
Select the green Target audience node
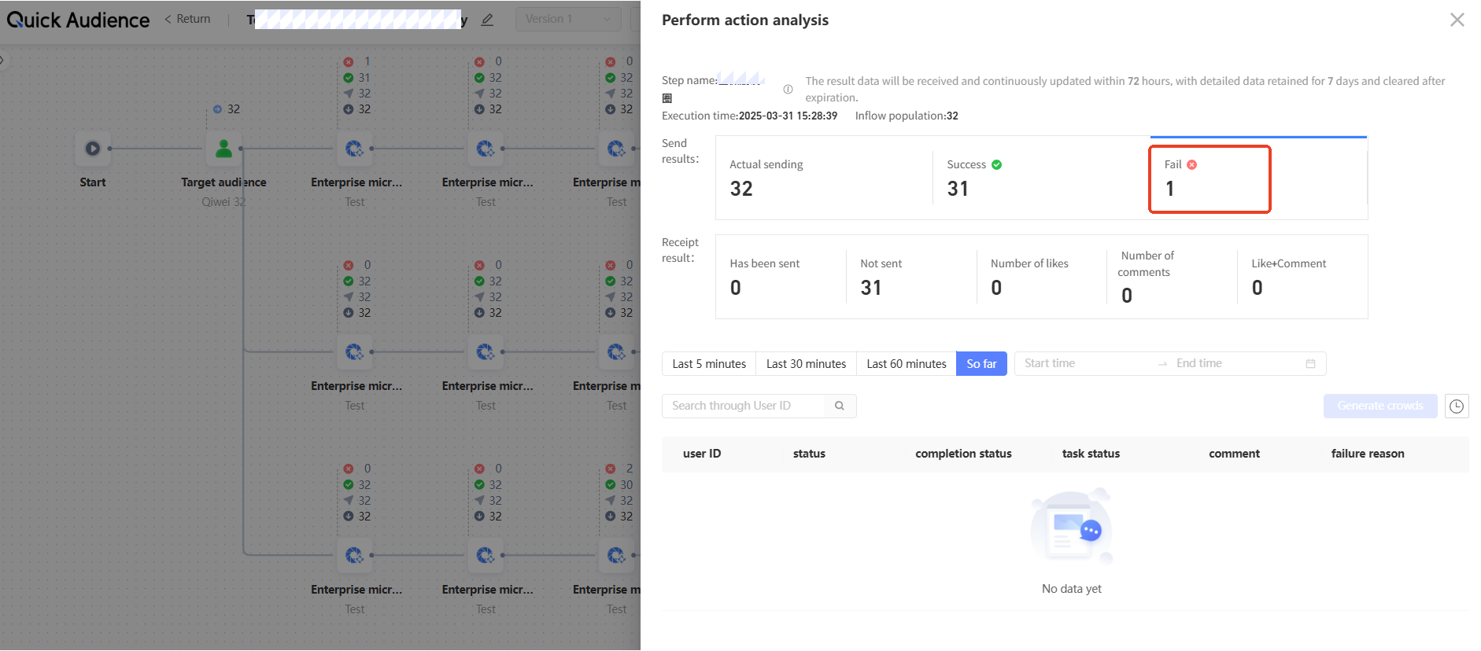coord(223,148)
